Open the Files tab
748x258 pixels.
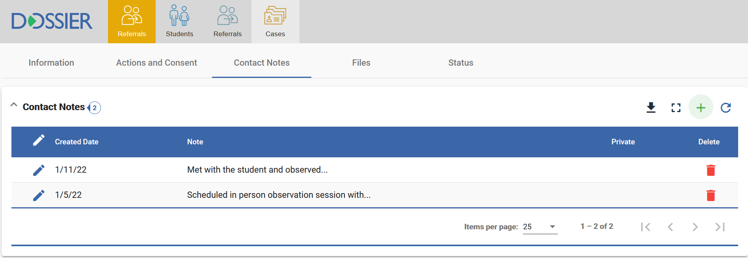[361, 63]
